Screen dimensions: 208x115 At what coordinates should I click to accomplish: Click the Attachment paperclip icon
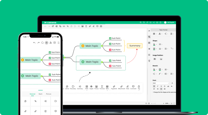[x=121, y=87]
